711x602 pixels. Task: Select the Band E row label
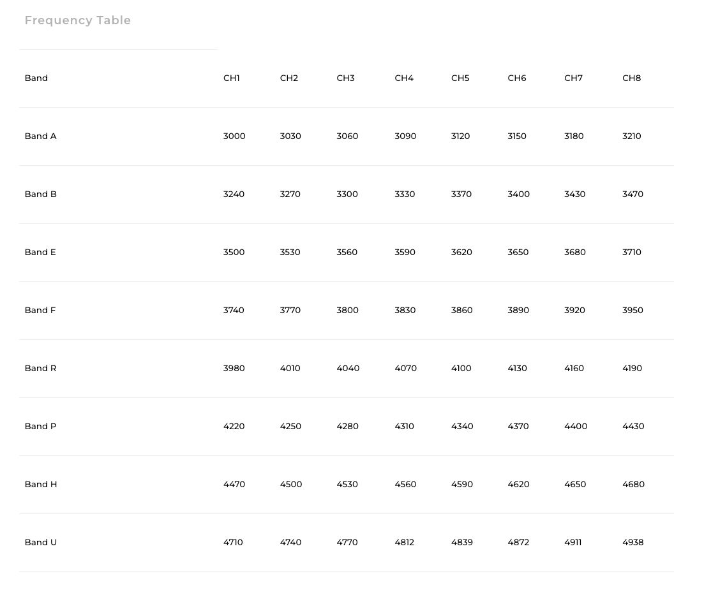40,252
